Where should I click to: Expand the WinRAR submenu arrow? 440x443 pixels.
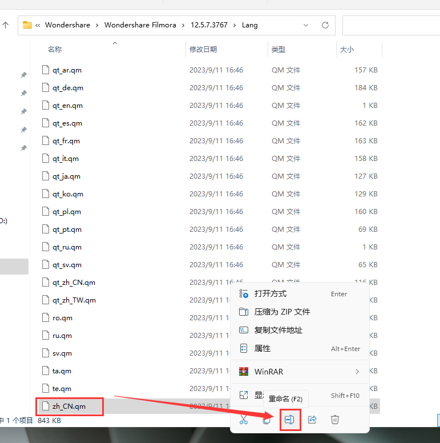pos(357,372)
